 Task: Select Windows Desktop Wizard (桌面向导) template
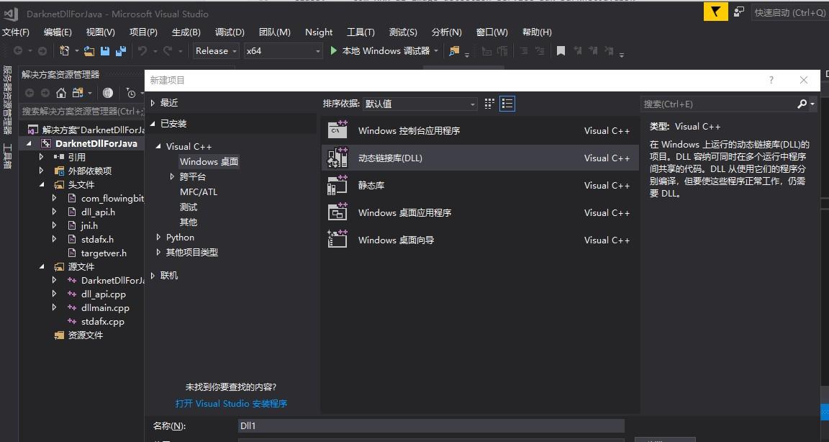(479, 240)
